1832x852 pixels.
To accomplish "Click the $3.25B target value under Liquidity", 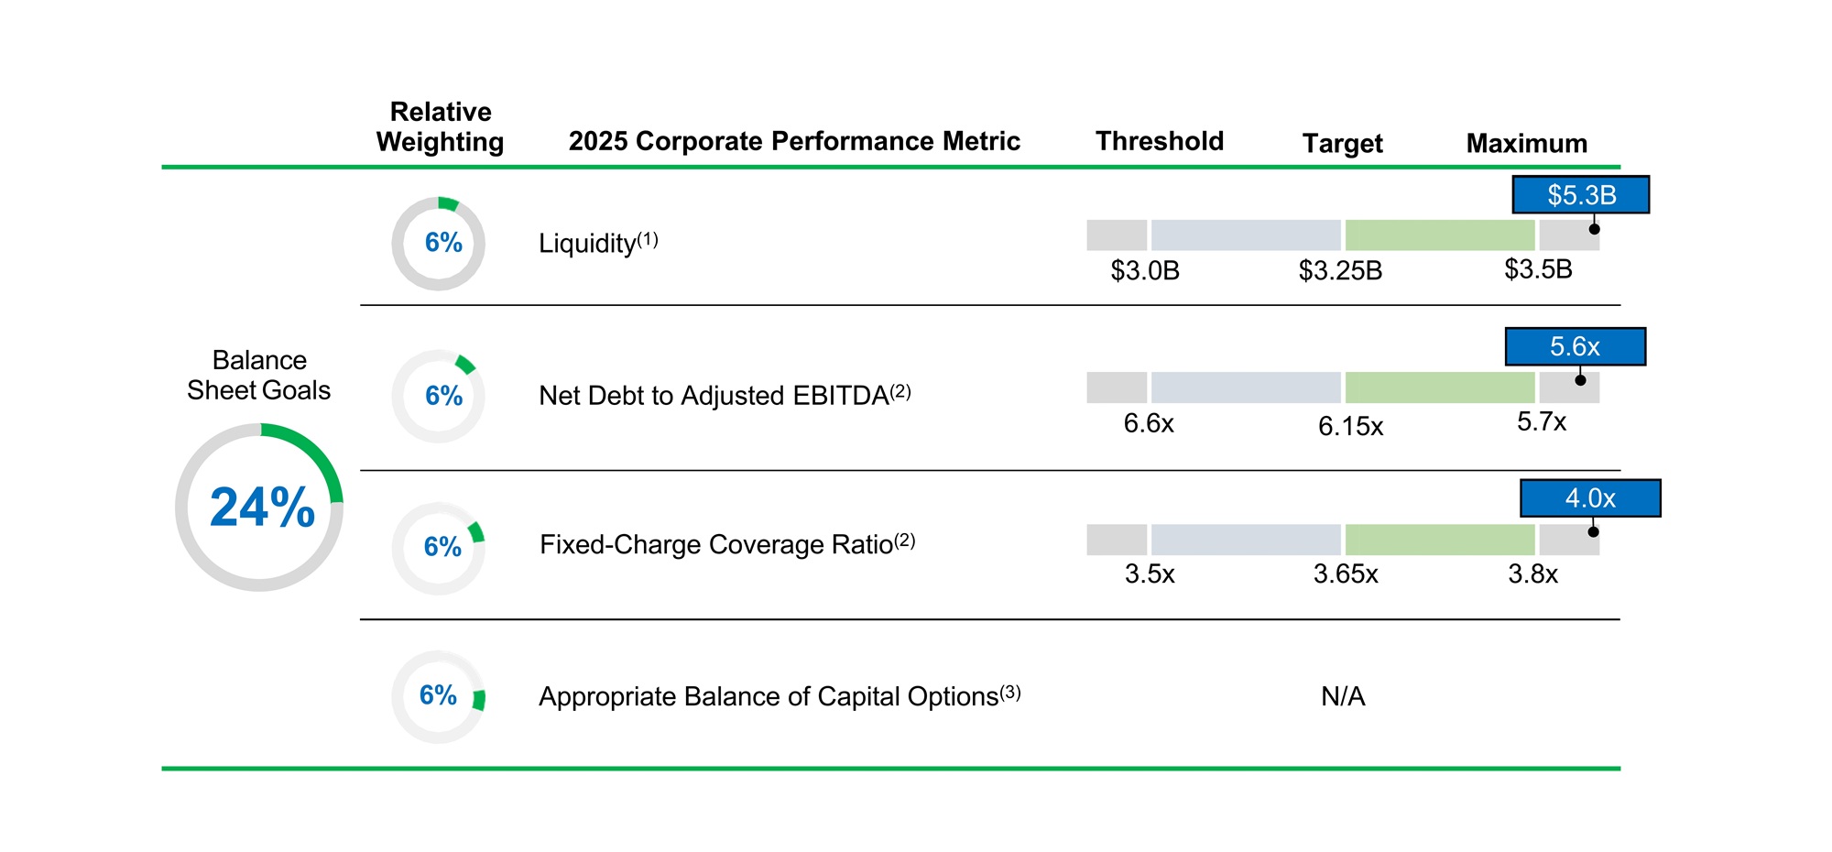I will click(x=1340, y=271).
